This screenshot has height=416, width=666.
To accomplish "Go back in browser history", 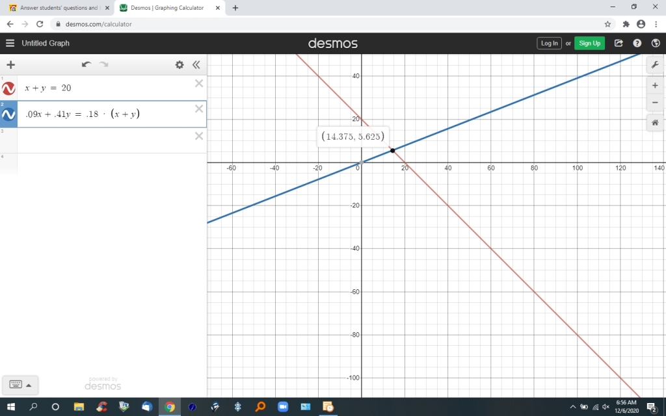I will pyautogui.click(x=10, y=24).
